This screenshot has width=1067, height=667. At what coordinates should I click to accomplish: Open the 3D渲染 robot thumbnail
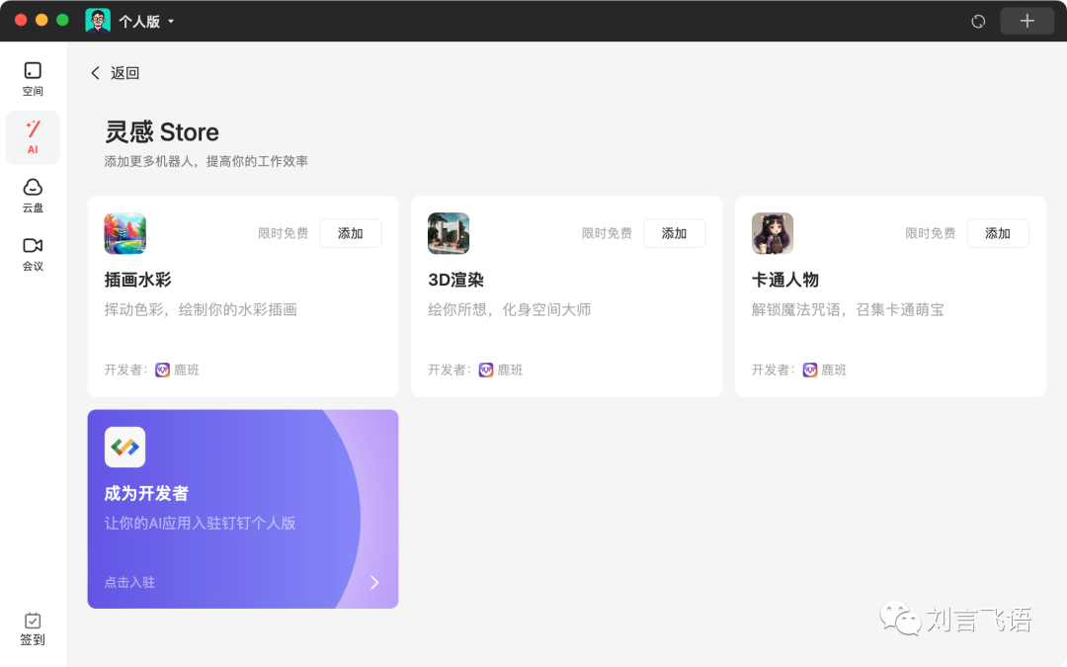coord(449,233)
